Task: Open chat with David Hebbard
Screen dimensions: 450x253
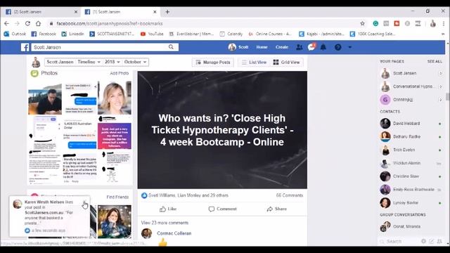Action: point(411,124)
